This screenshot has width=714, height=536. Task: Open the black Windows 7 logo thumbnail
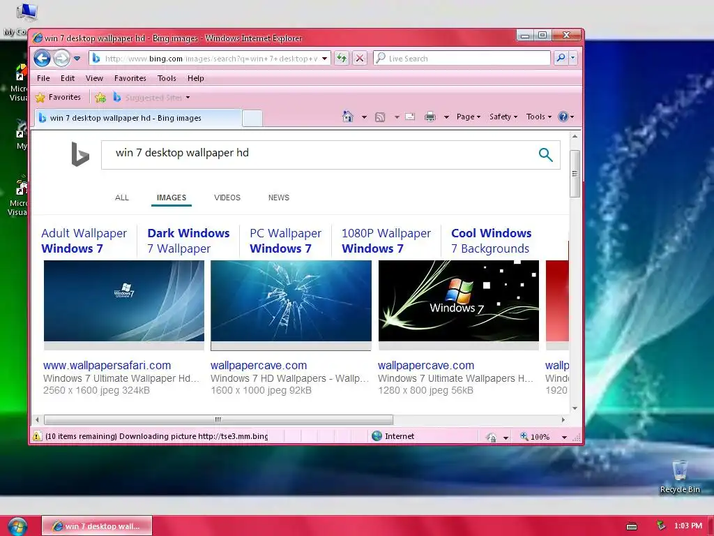tap(459, 301)
